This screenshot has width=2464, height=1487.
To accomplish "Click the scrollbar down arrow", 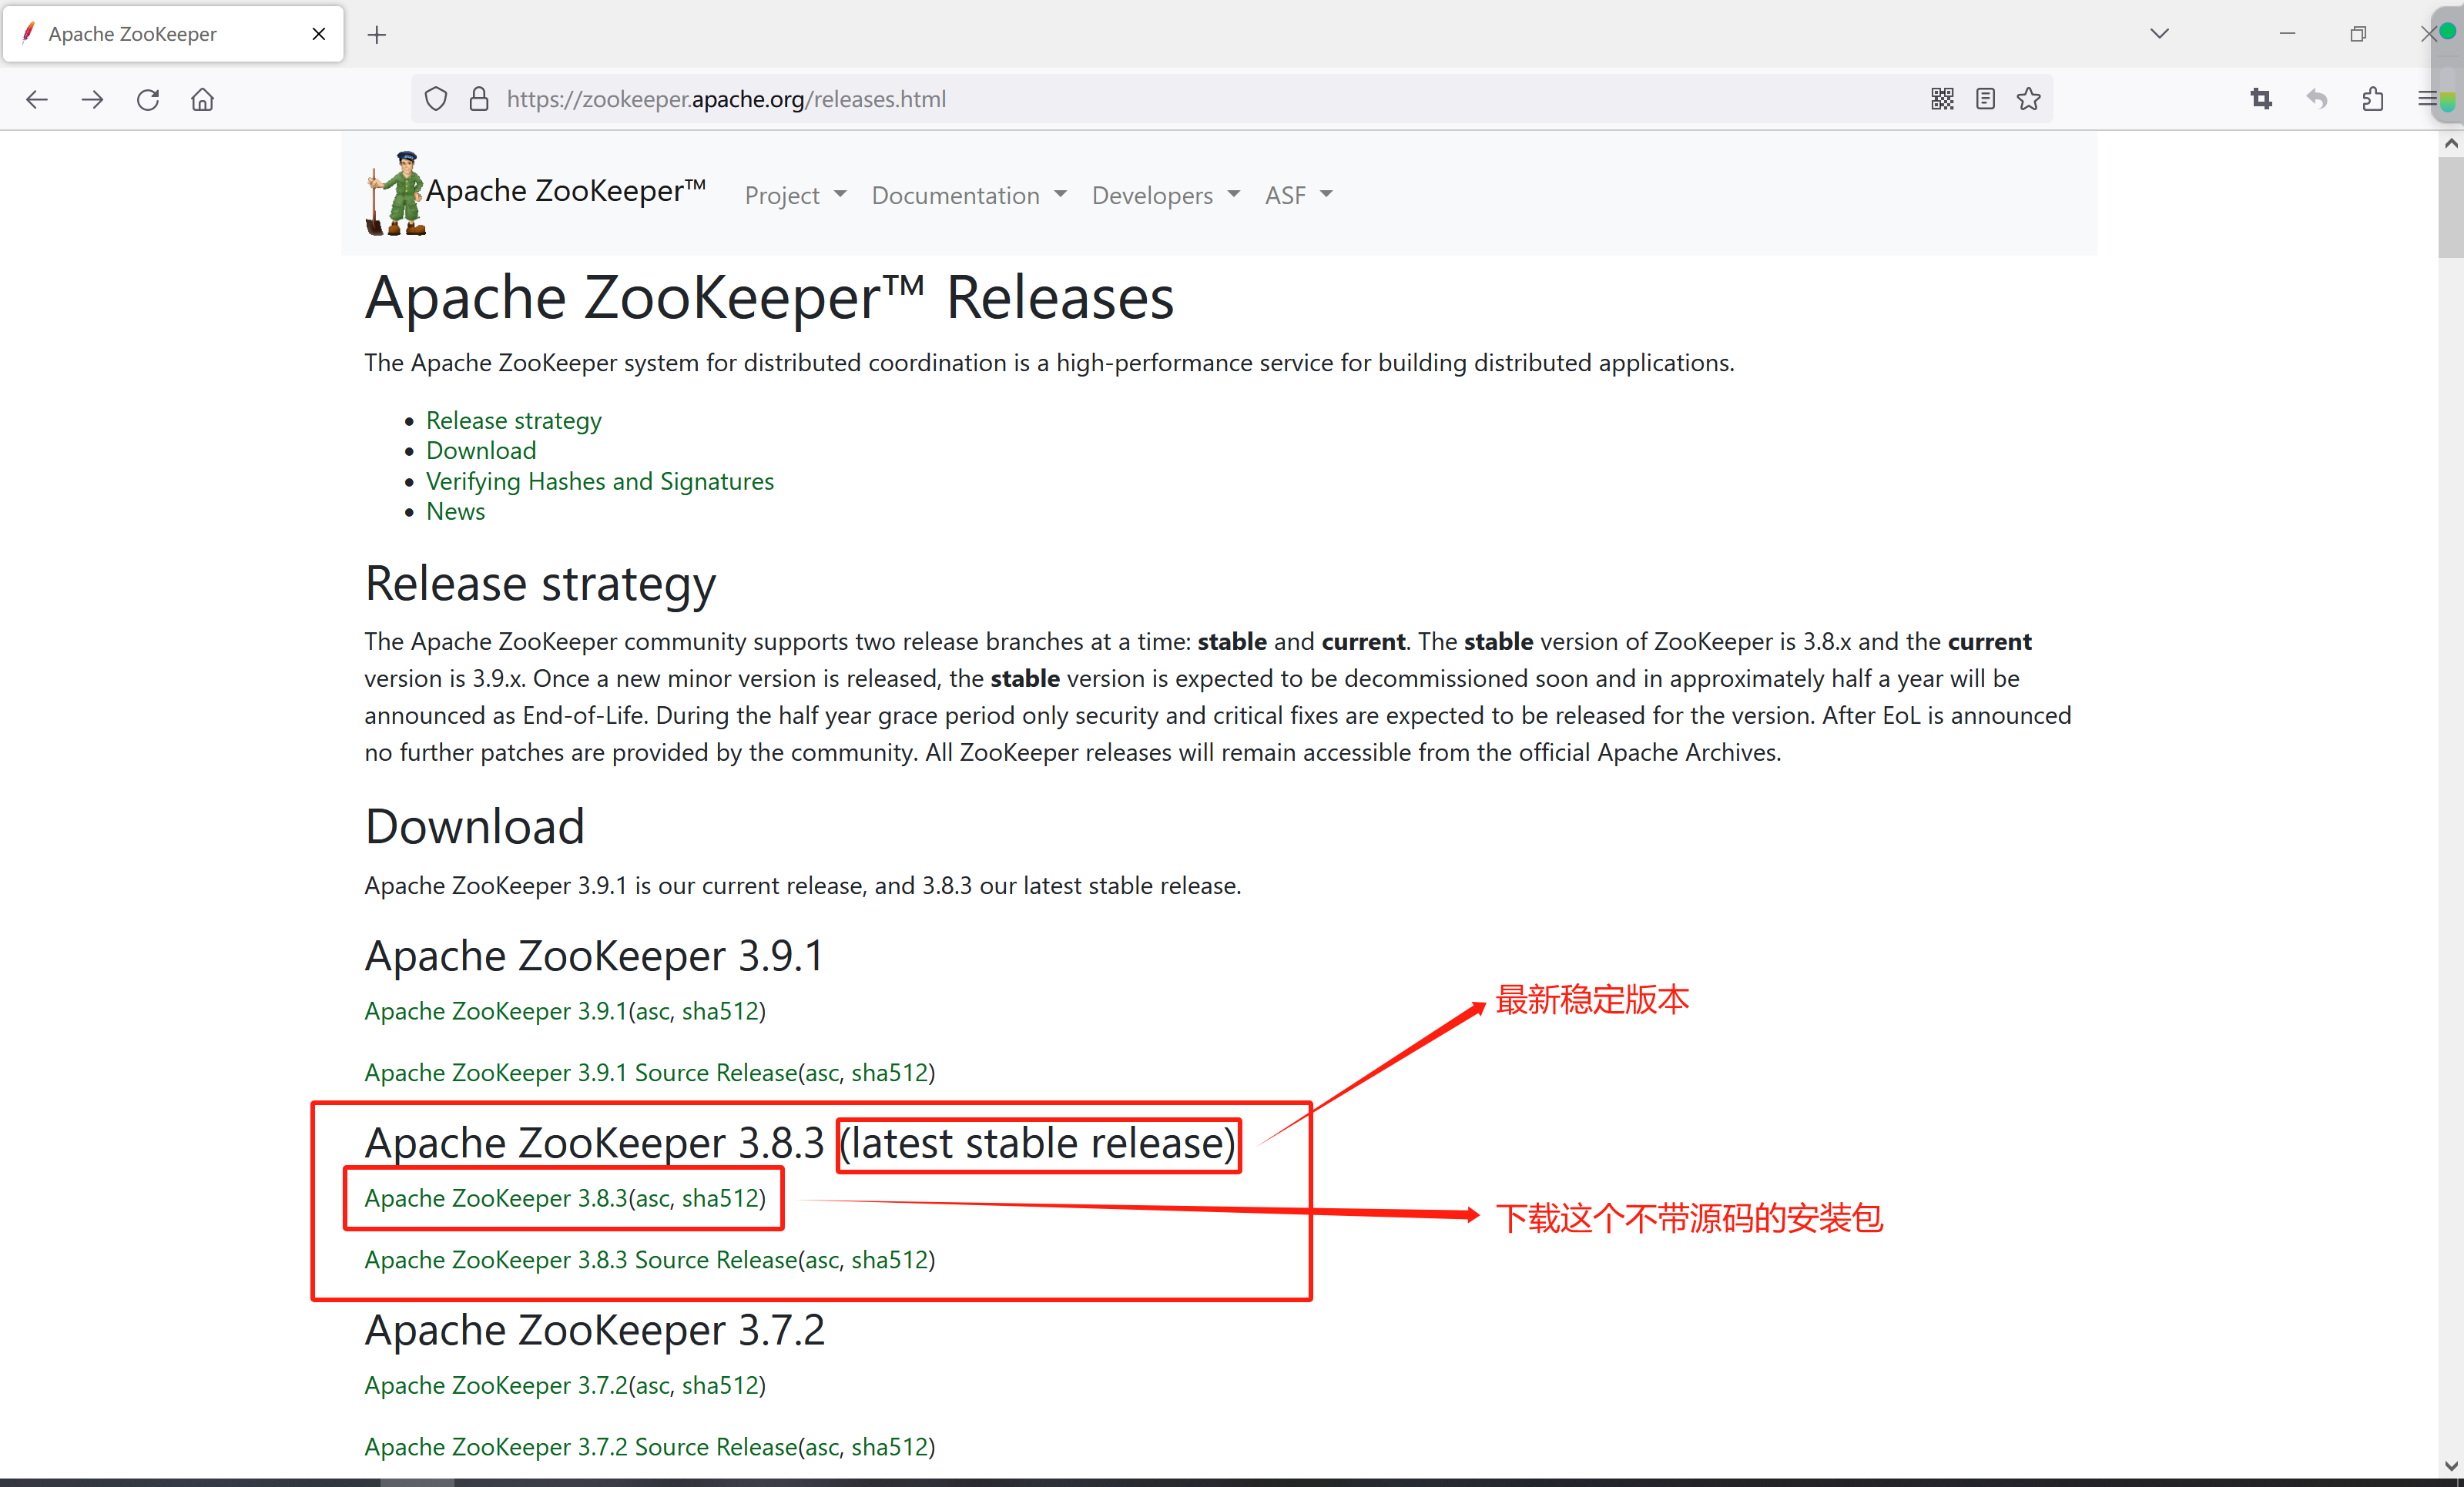I will [x=2452, y=1466].
